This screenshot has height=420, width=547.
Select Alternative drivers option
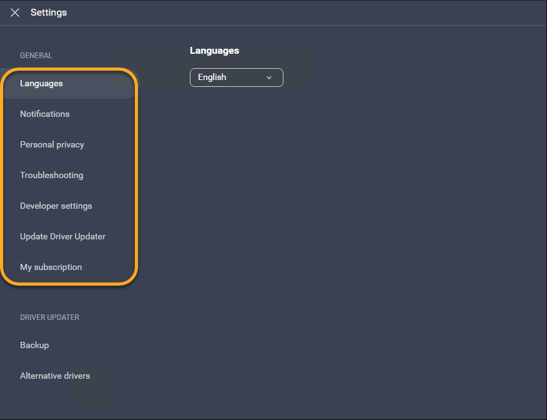click(55, 376)
